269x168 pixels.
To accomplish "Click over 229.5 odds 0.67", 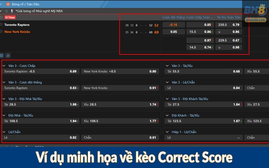I will pos(229,40).
